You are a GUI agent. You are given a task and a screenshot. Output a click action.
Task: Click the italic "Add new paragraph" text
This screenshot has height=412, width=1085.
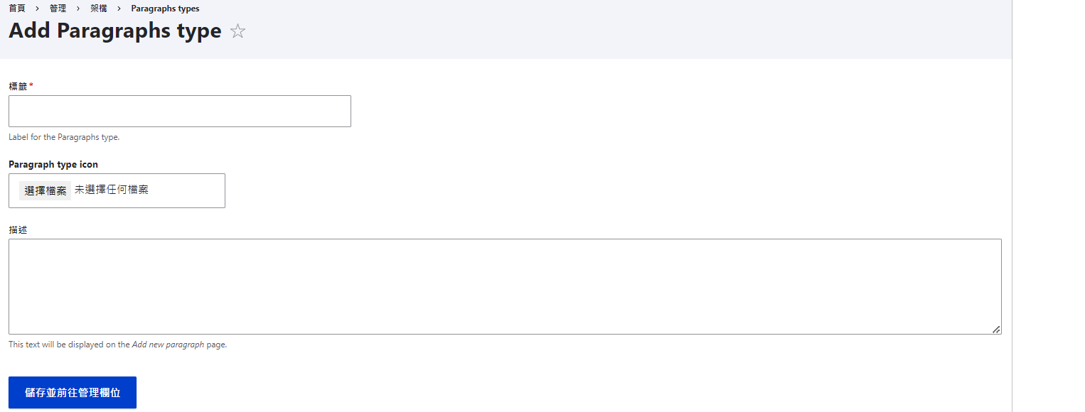tap(168, 345)
